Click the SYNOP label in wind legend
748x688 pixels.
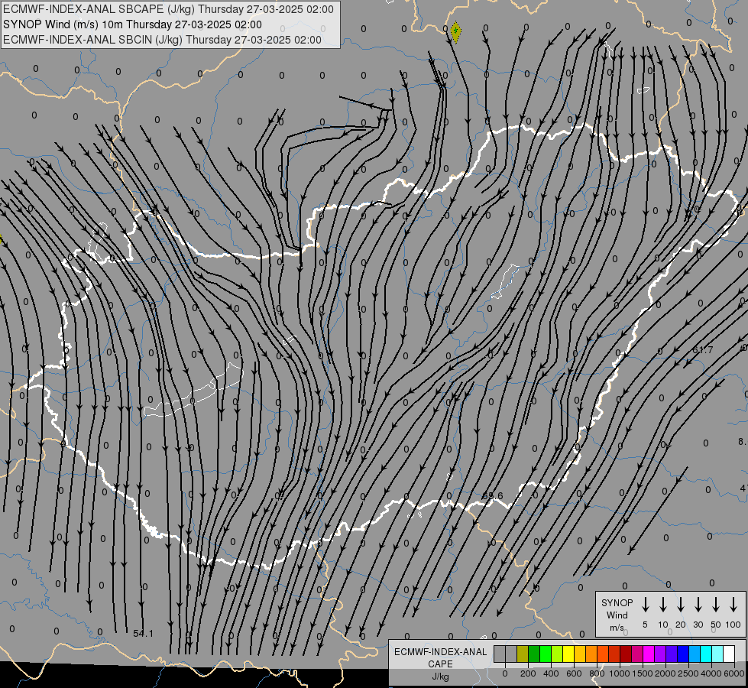(x=617, y=602)
